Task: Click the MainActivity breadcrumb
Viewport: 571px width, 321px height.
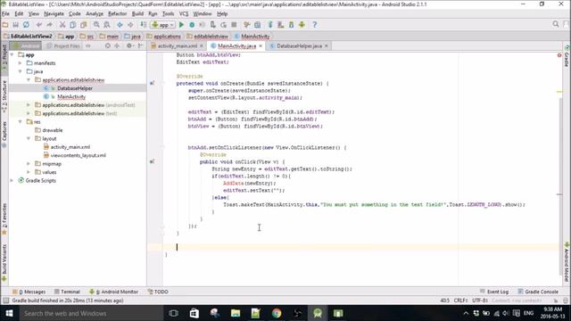Action: click(252, 37)
